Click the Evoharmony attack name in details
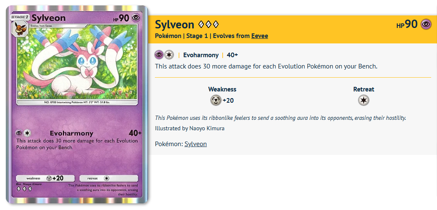437x210 pixels. click(x=201, y=55)
